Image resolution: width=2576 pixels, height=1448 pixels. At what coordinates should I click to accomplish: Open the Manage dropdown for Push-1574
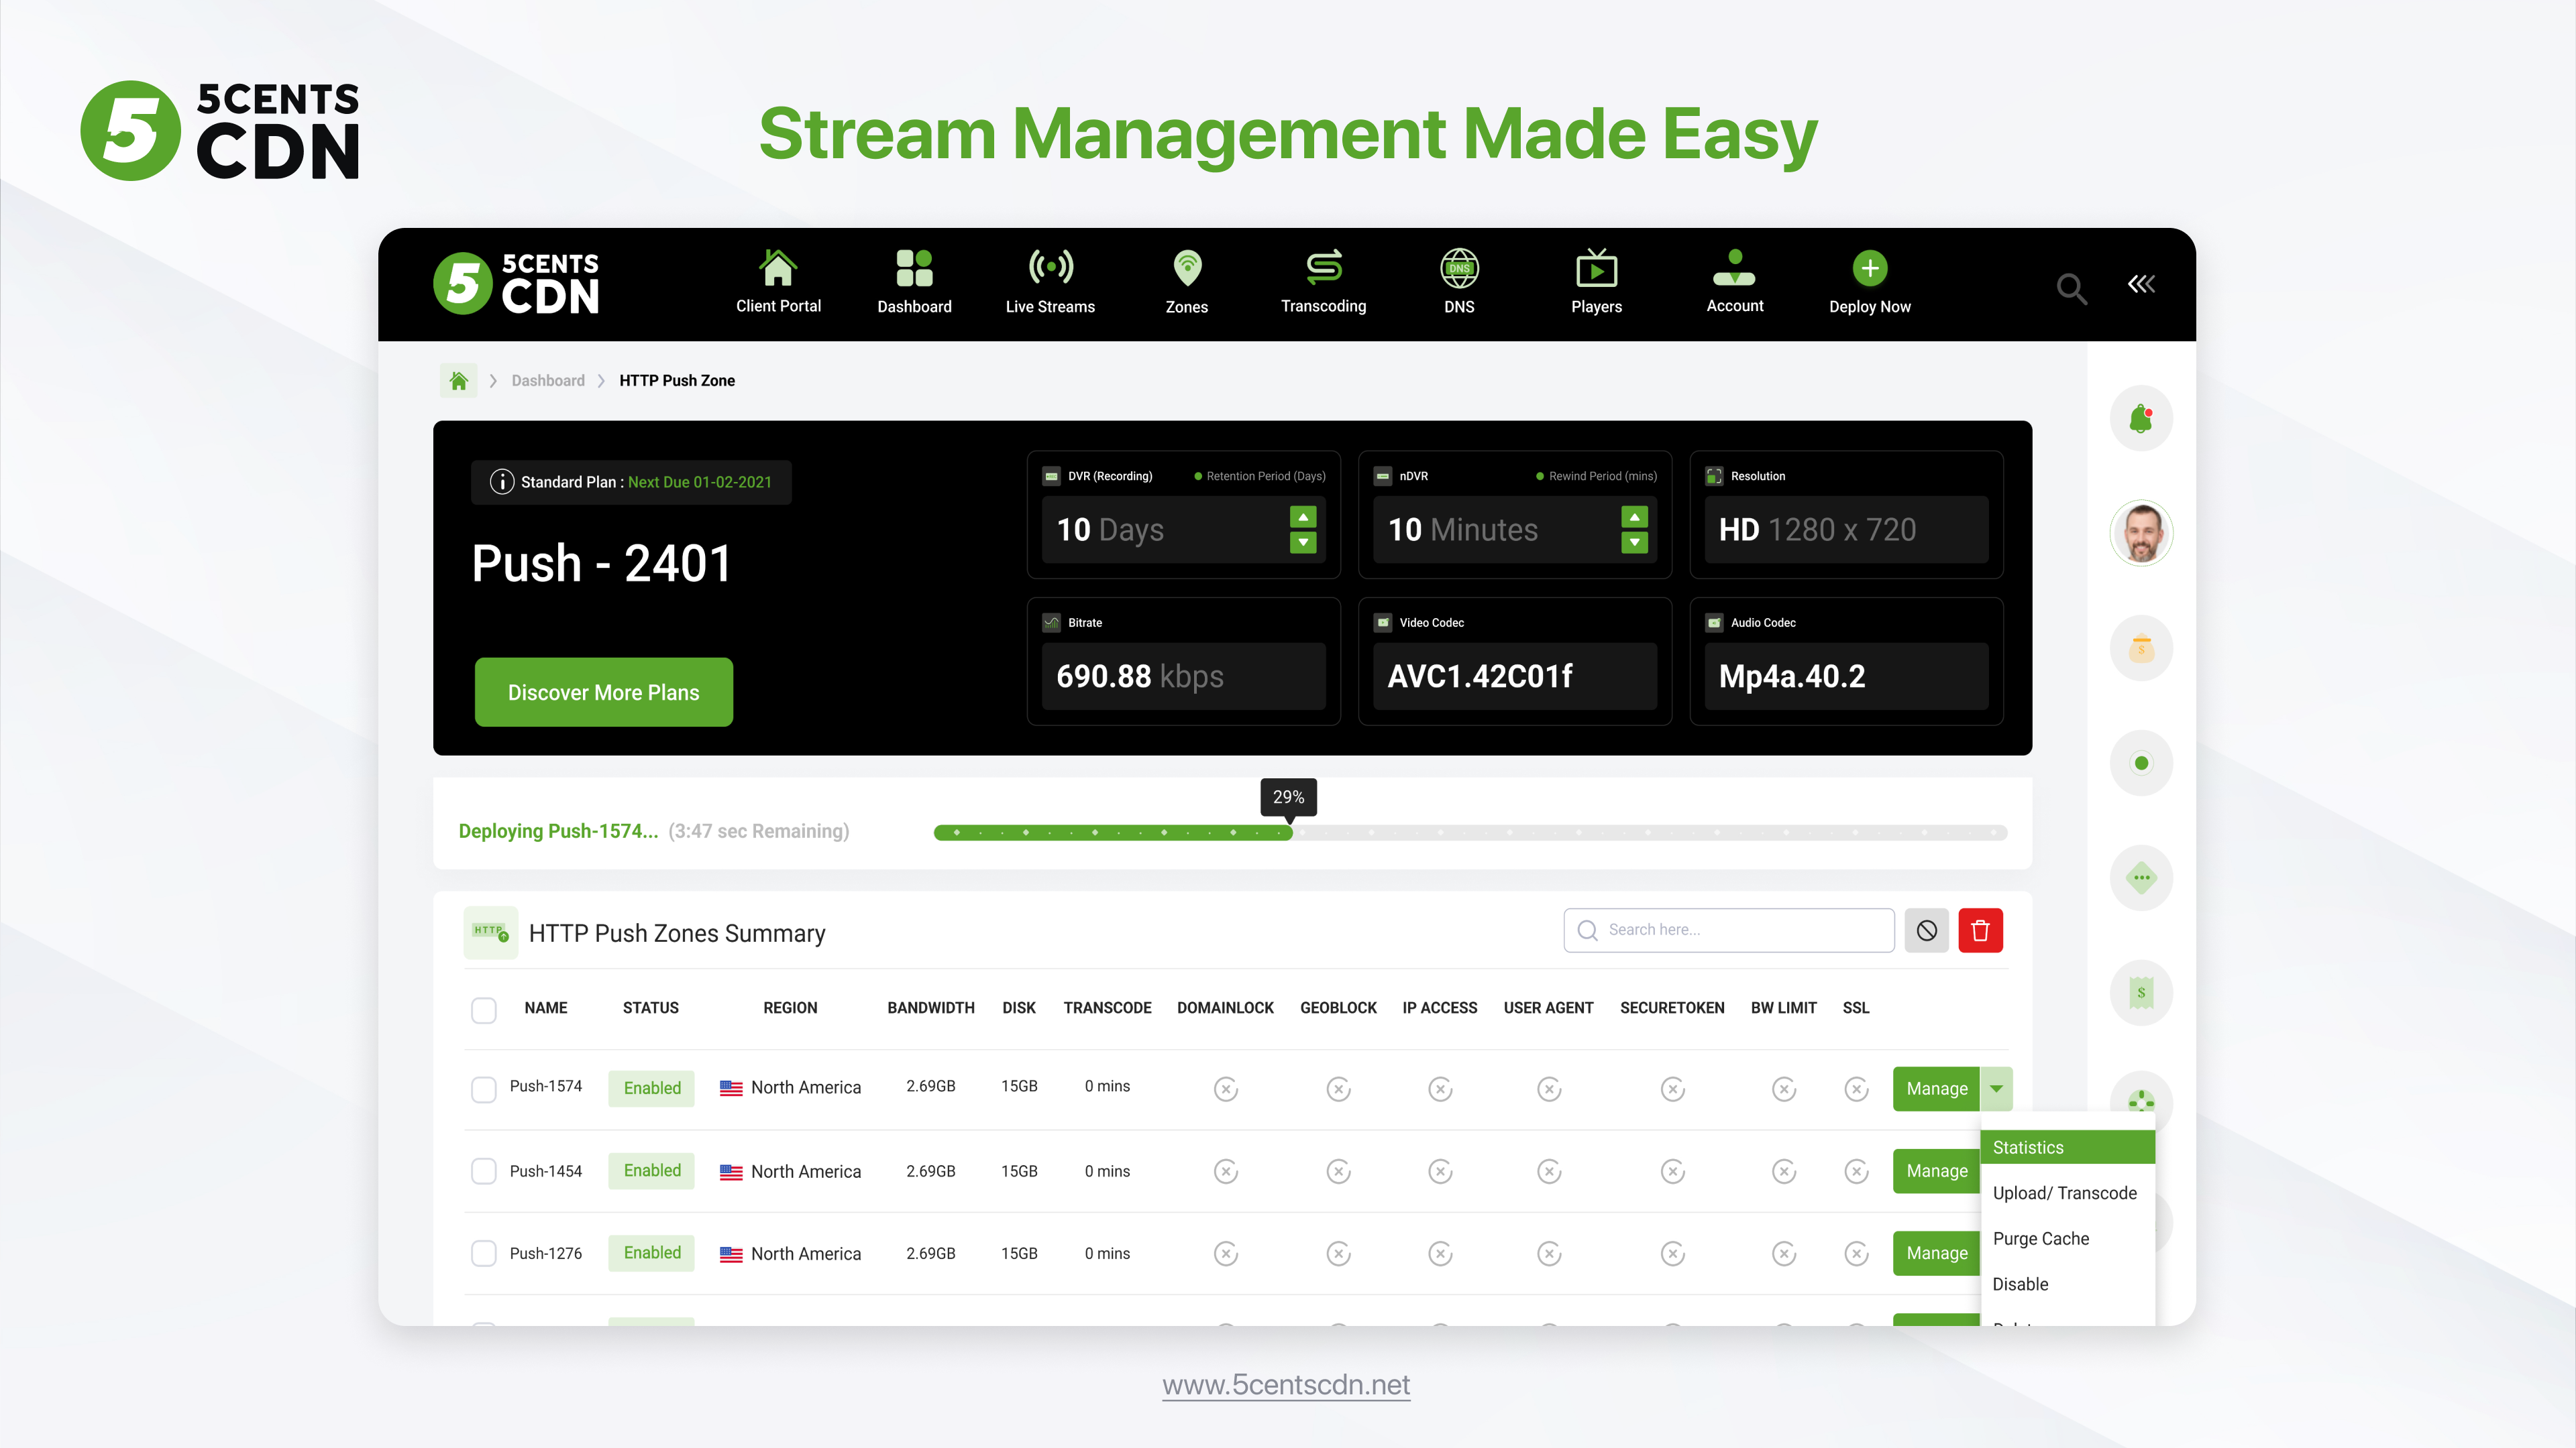pyautogui.click(x=1996, y=1088)
